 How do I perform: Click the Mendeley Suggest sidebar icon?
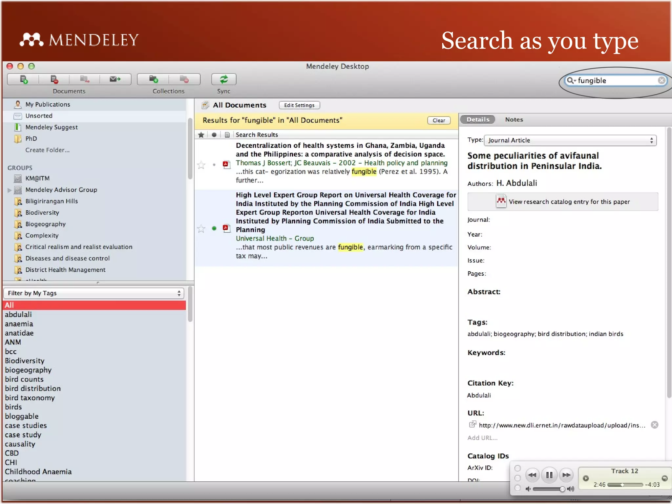pyautogui.click(x=18, y=127)
